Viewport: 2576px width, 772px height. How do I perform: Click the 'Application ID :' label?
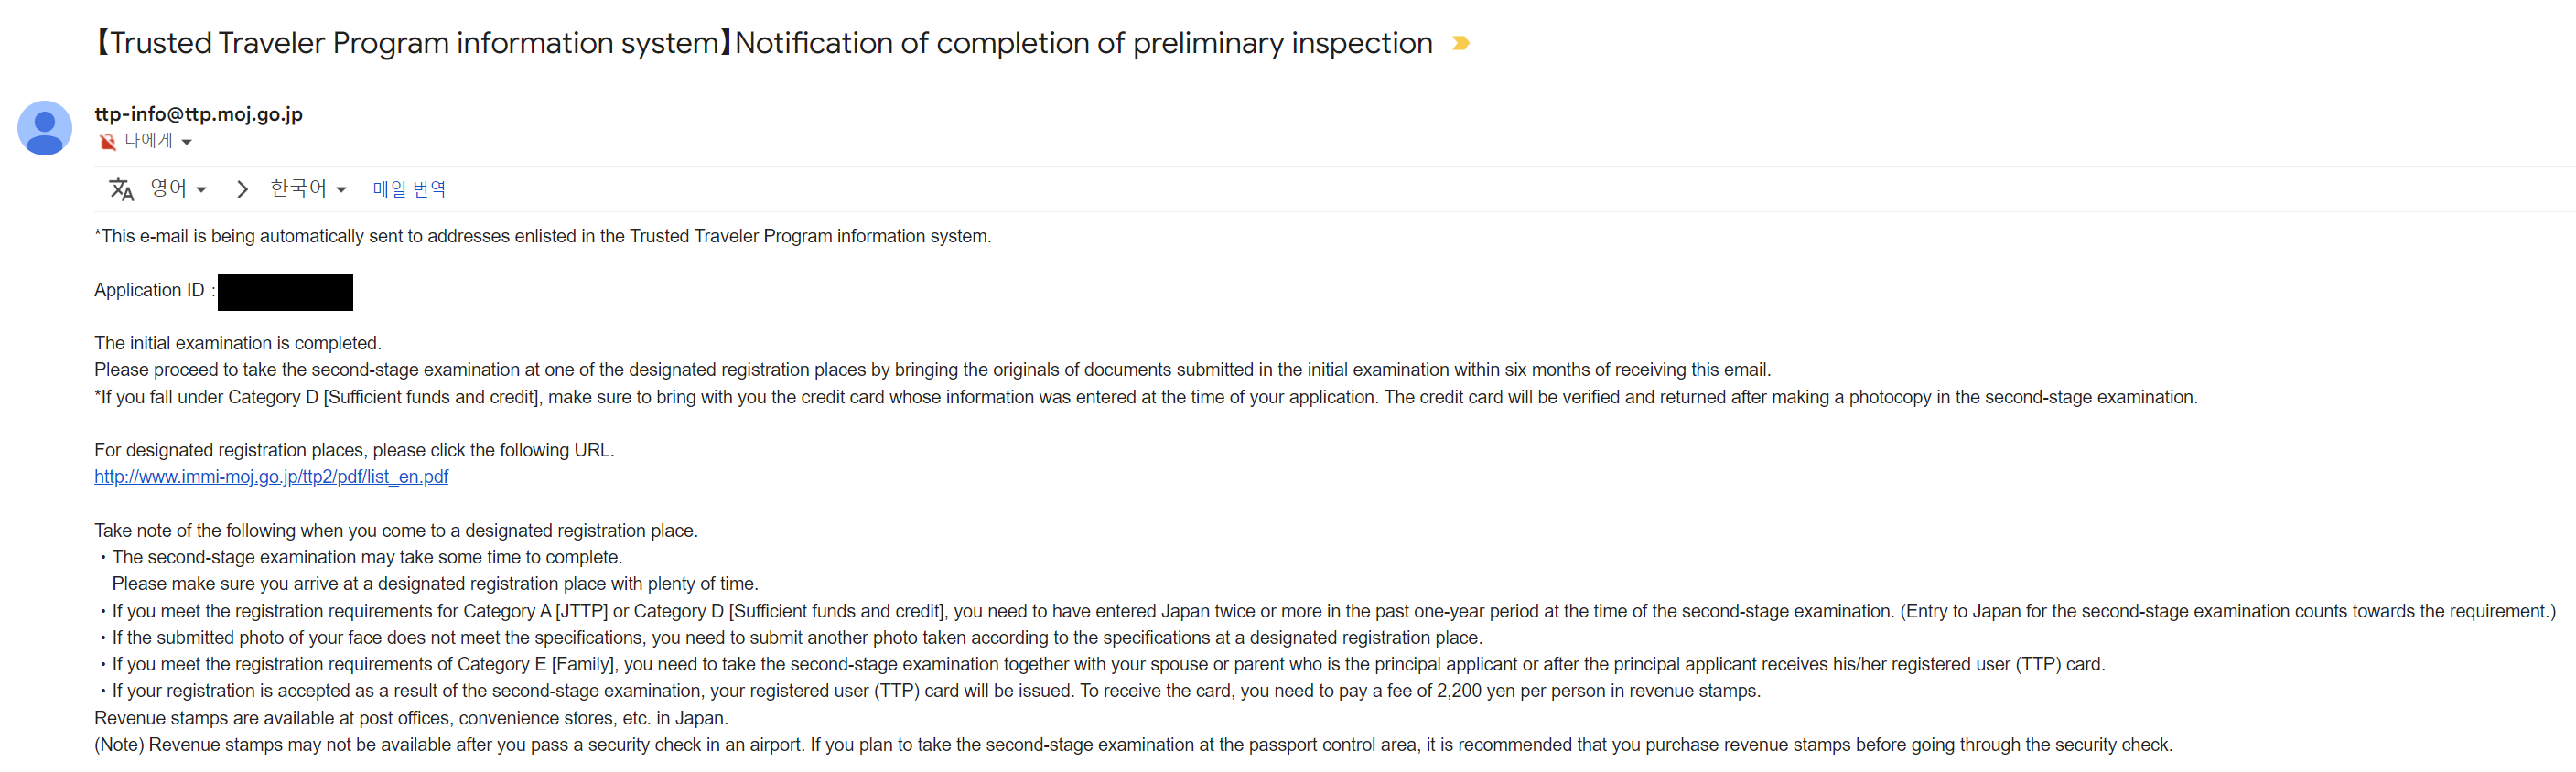[155, 290]
